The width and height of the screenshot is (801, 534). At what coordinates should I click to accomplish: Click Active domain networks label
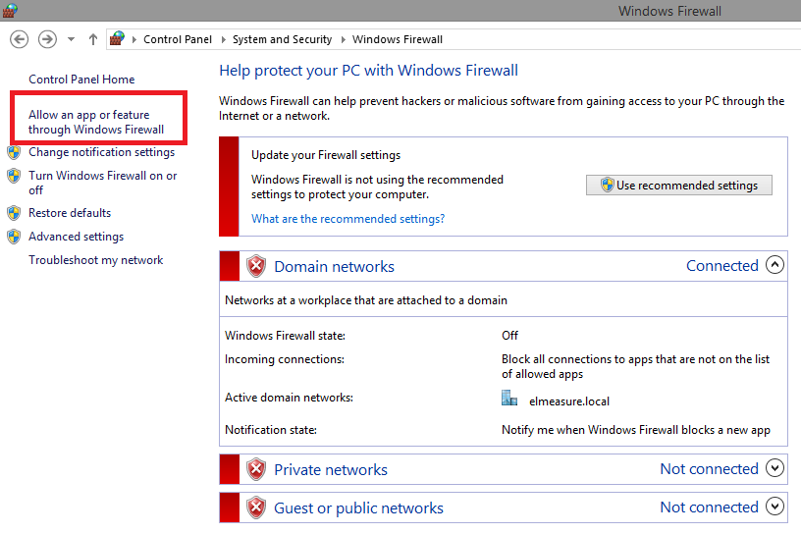pyautogui.click(x=290, y=398)
